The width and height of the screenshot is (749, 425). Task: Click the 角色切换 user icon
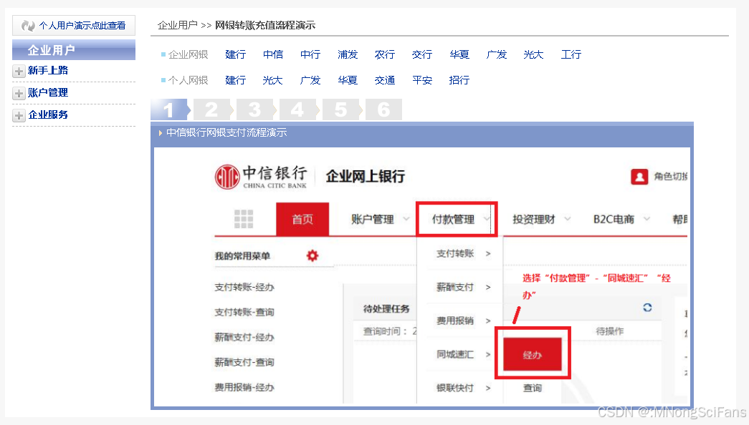point(639,177)
